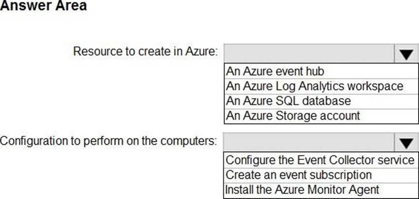
Task: Choose An Azure Storage account option
Action: [321, 116]
